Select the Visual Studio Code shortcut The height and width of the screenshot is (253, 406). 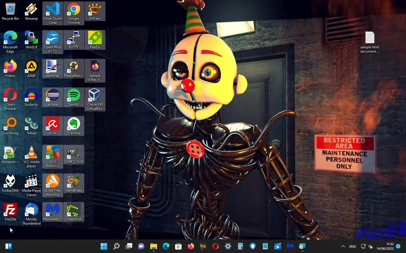coord(53,13)
